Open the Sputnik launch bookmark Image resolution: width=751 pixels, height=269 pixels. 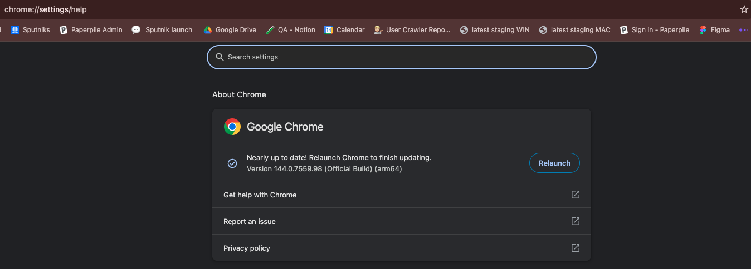(162, 30)
